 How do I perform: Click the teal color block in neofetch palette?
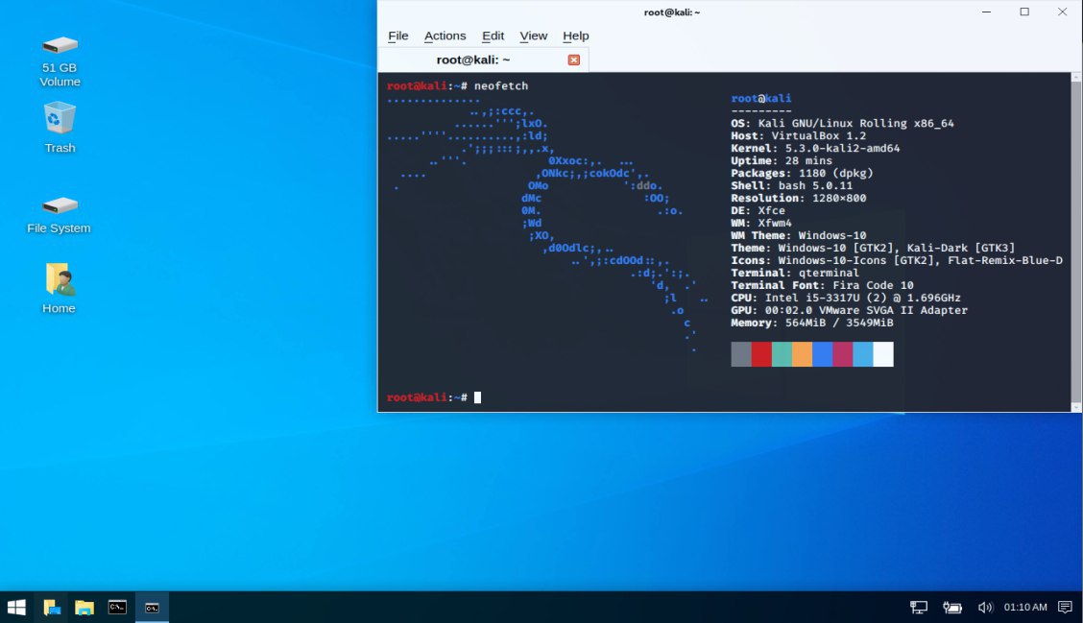pos(782,354)
